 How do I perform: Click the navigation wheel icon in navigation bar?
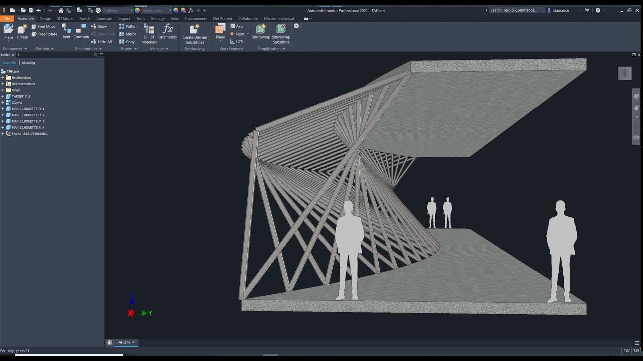pos(636,96)
